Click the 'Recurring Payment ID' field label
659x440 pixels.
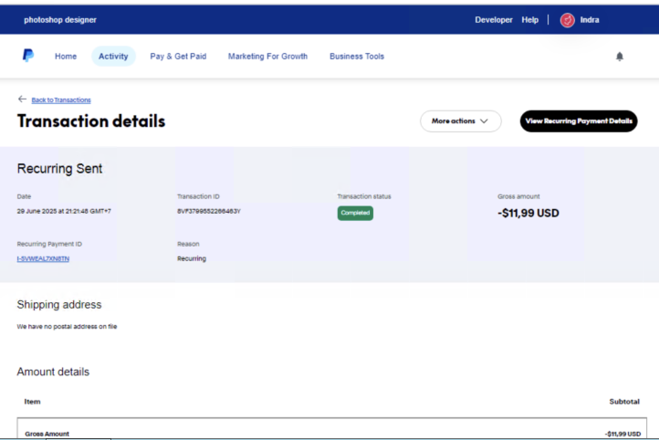pos(49,244)
